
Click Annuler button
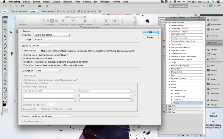click(151, 37)
